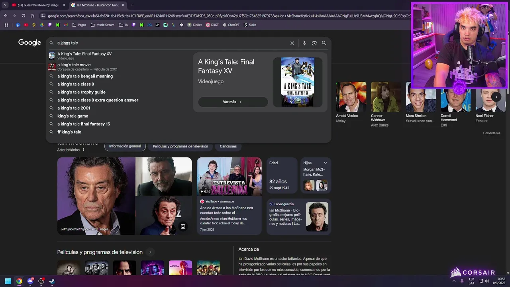Expand the IA bookmarks folder
The width and height of the screenshot is (510, 287).
click(123, 25)
